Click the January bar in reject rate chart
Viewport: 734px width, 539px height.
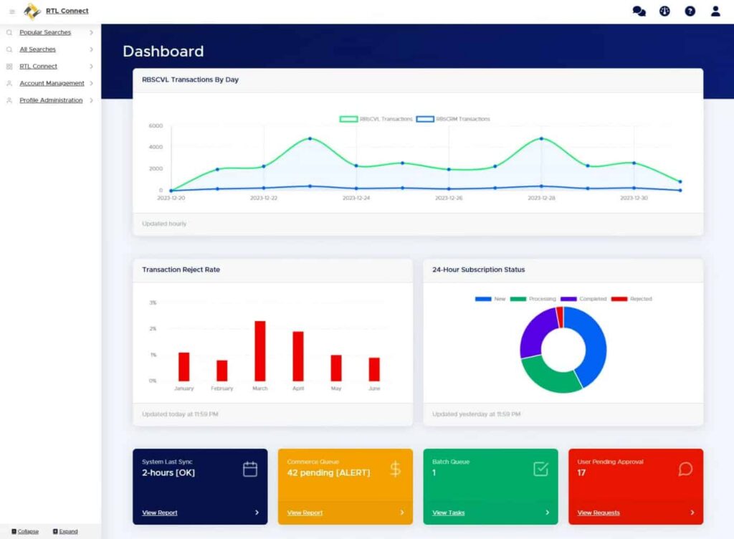point(184,366)
